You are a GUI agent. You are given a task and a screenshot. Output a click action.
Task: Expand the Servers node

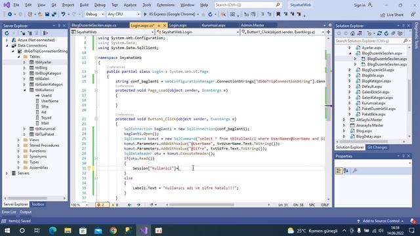(x=7, y=173)
